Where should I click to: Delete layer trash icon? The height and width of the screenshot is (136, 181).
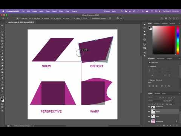(176, 125)
